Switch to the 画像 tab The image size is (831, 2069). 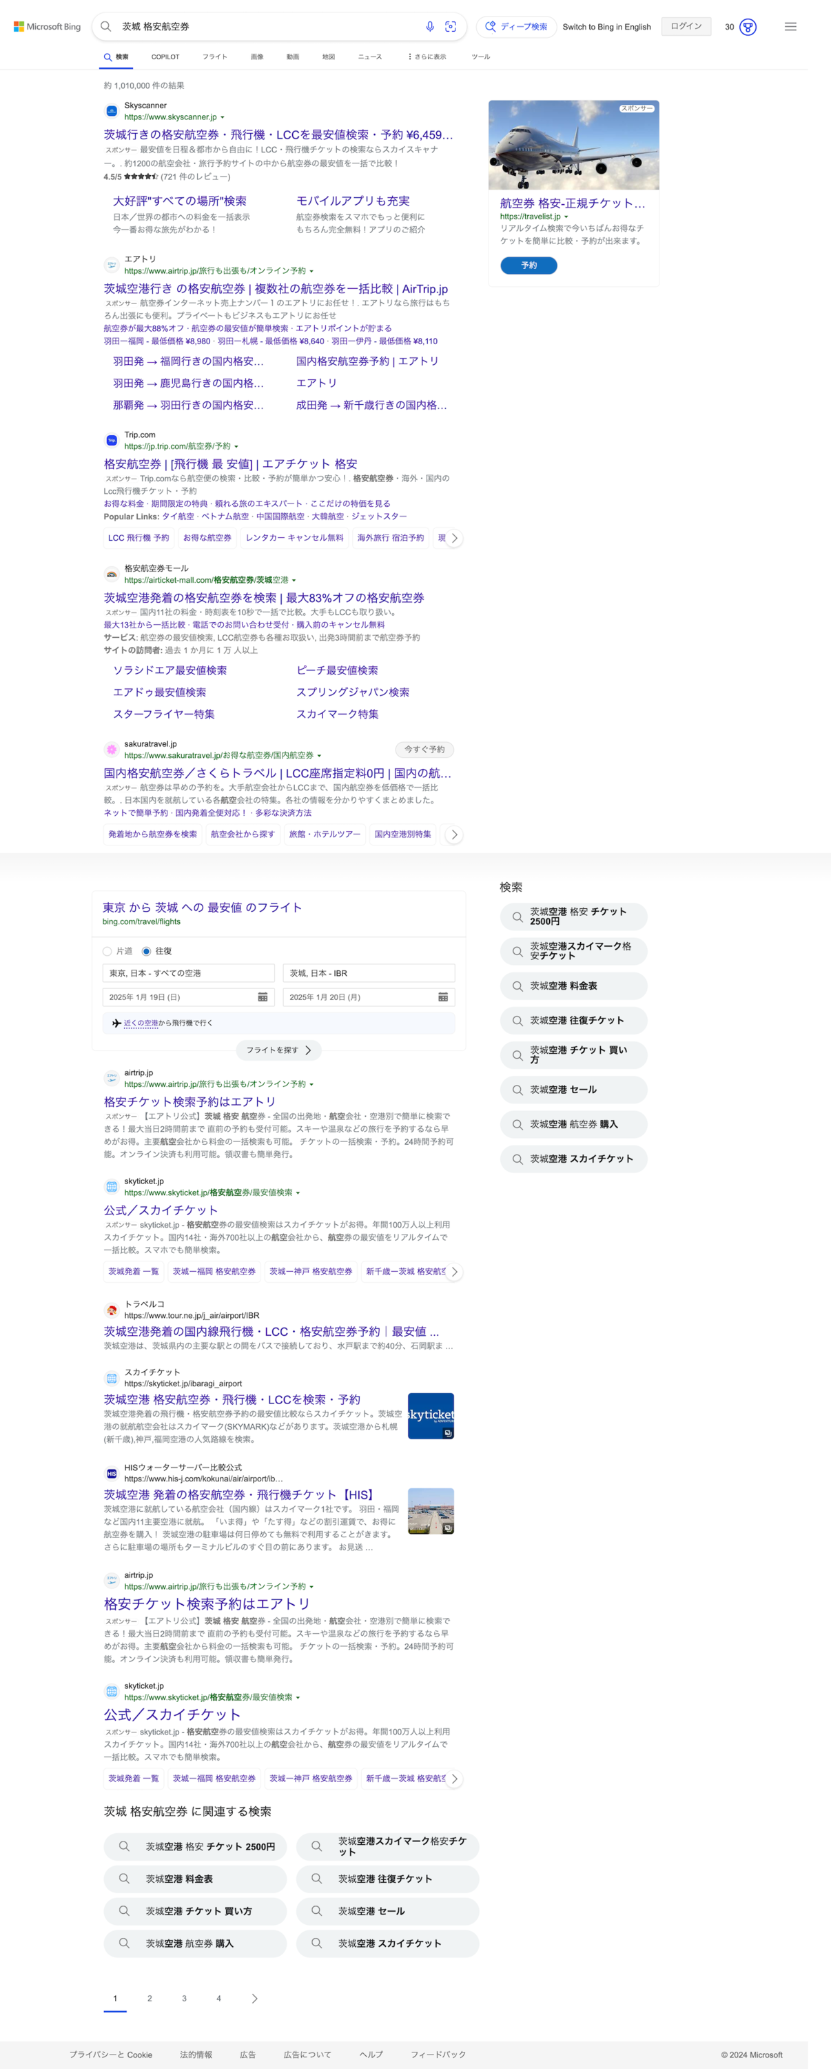click(x=257, y=57)
